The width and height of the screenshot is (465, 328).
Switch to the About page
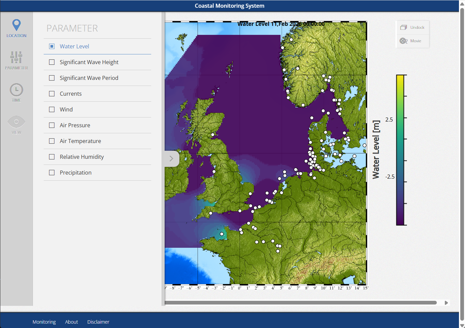pyautogui.click(x=71, y=322)
